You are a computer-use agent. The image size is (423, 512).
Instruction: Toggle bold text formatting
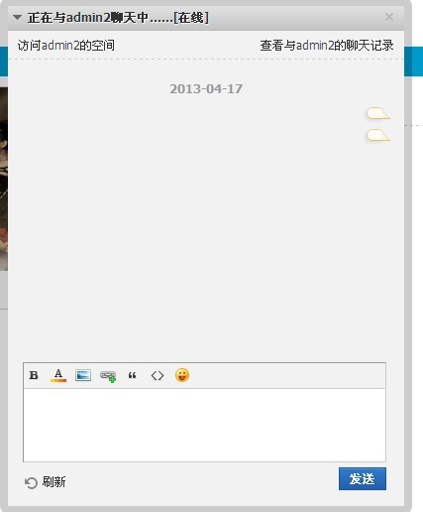[x=34, y=375]
